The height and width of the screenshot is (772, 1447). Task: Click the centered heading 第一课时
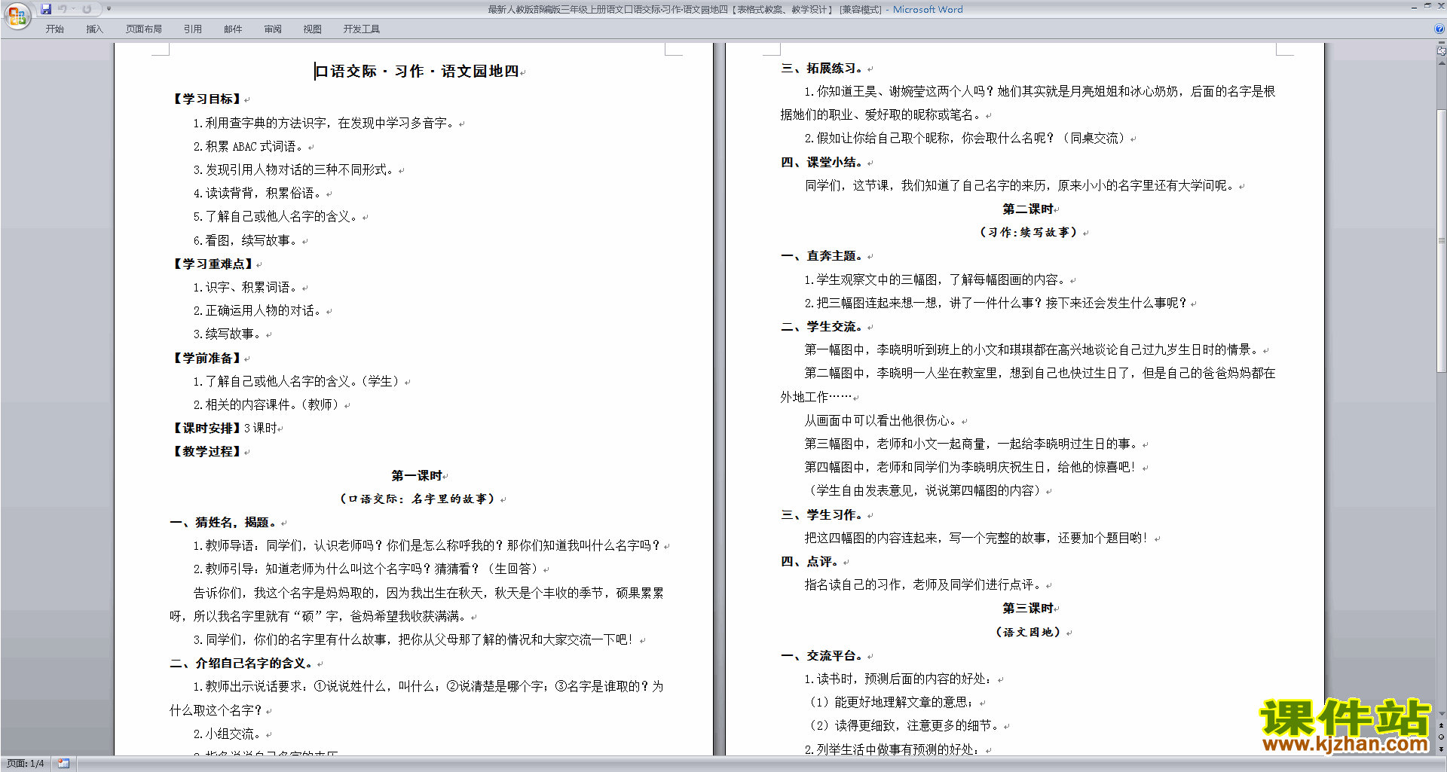417,476
